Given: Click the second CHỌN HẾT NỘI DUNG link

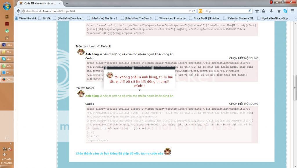Looking at the screenshot, I should pos(244,104).
